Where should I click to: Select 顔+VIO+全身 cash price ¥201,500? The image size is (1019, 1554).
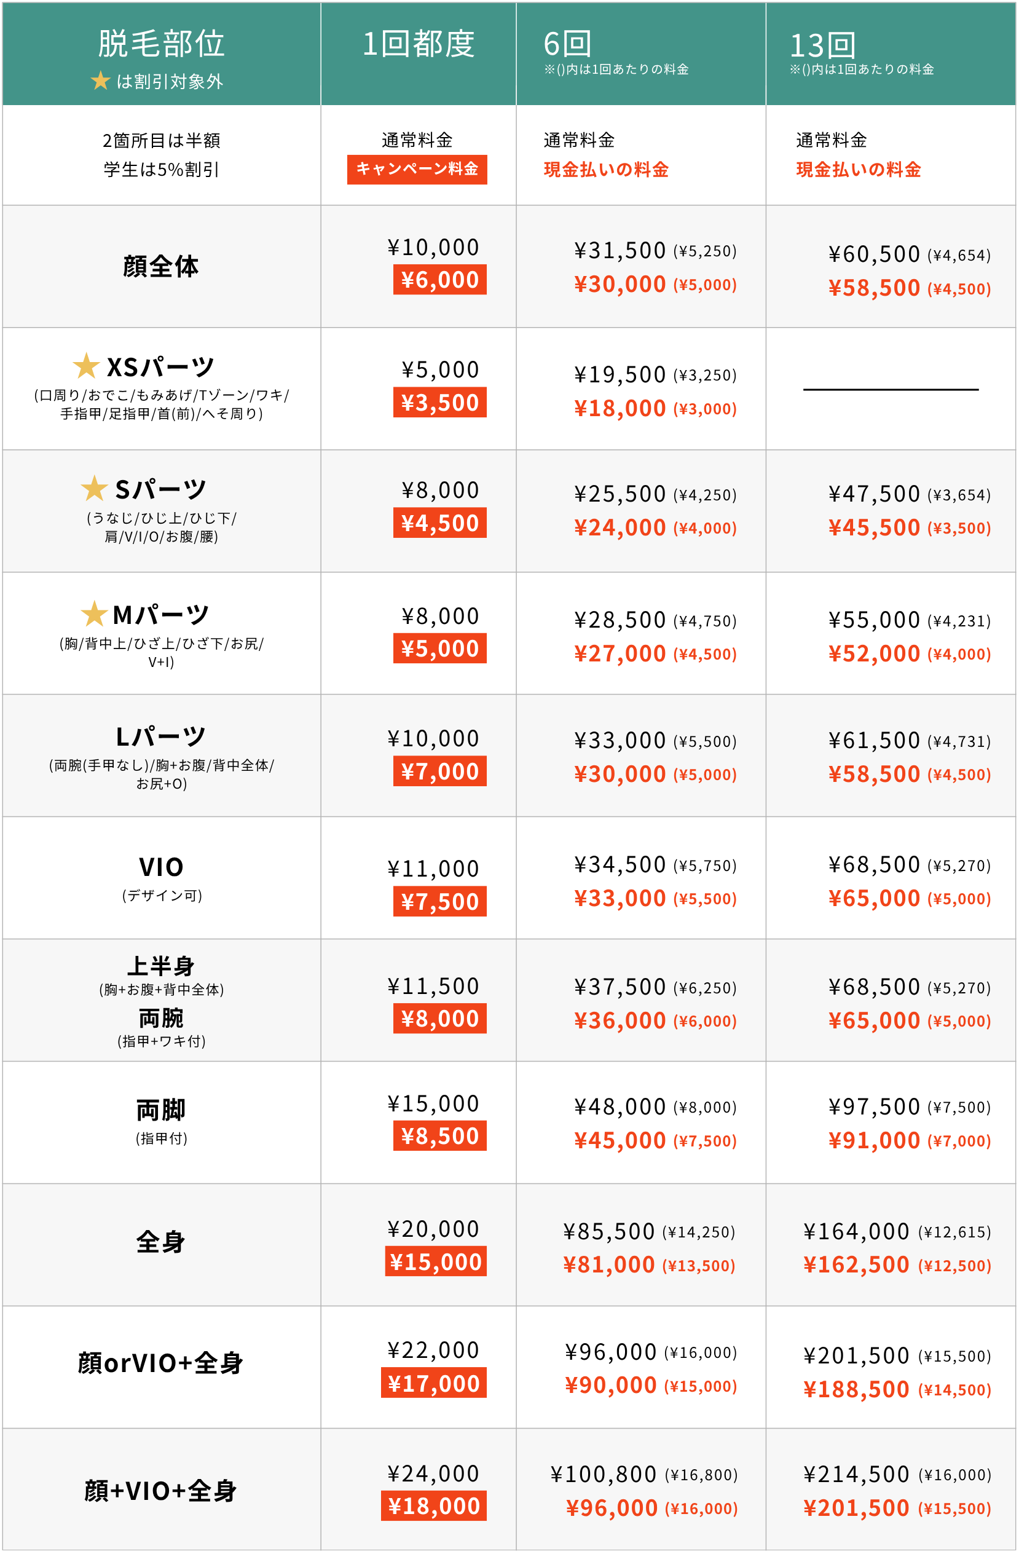coord(857,1509)
